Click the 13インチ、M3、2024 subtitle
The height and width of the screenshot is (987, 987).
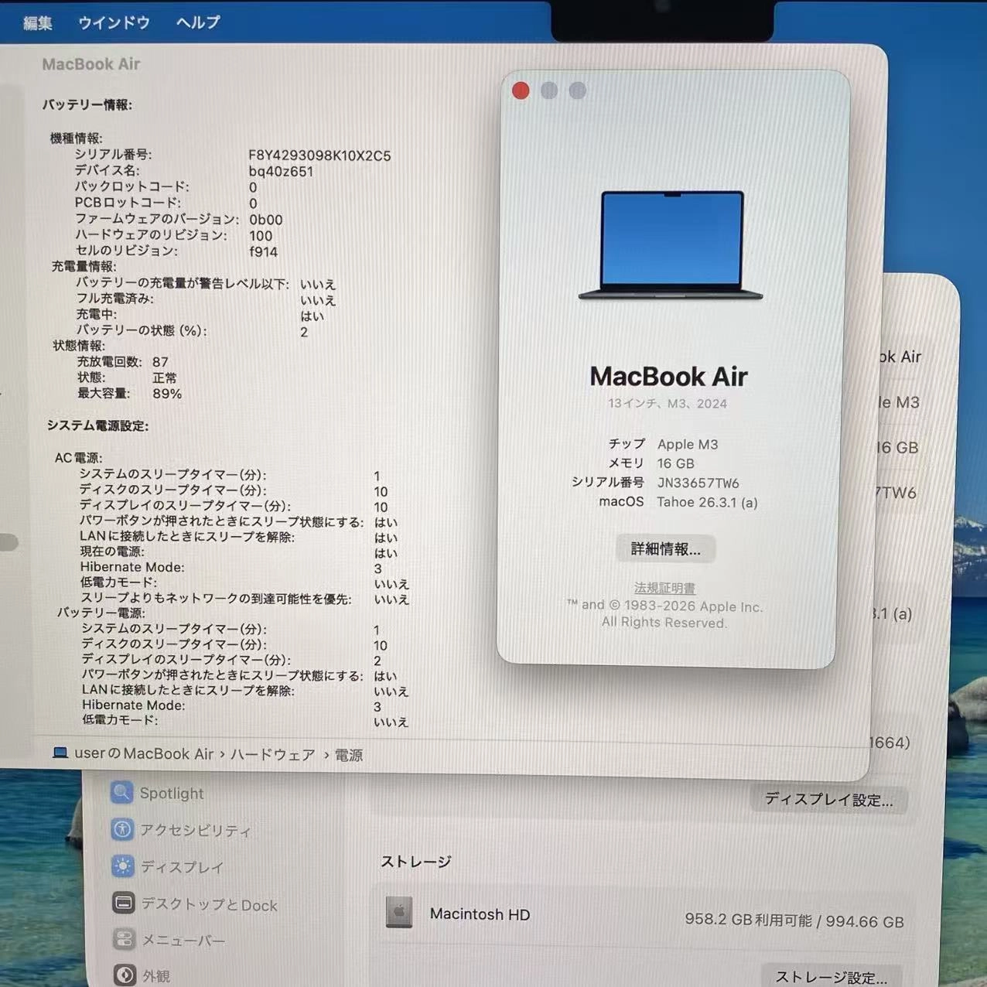[x=668, y=403]
